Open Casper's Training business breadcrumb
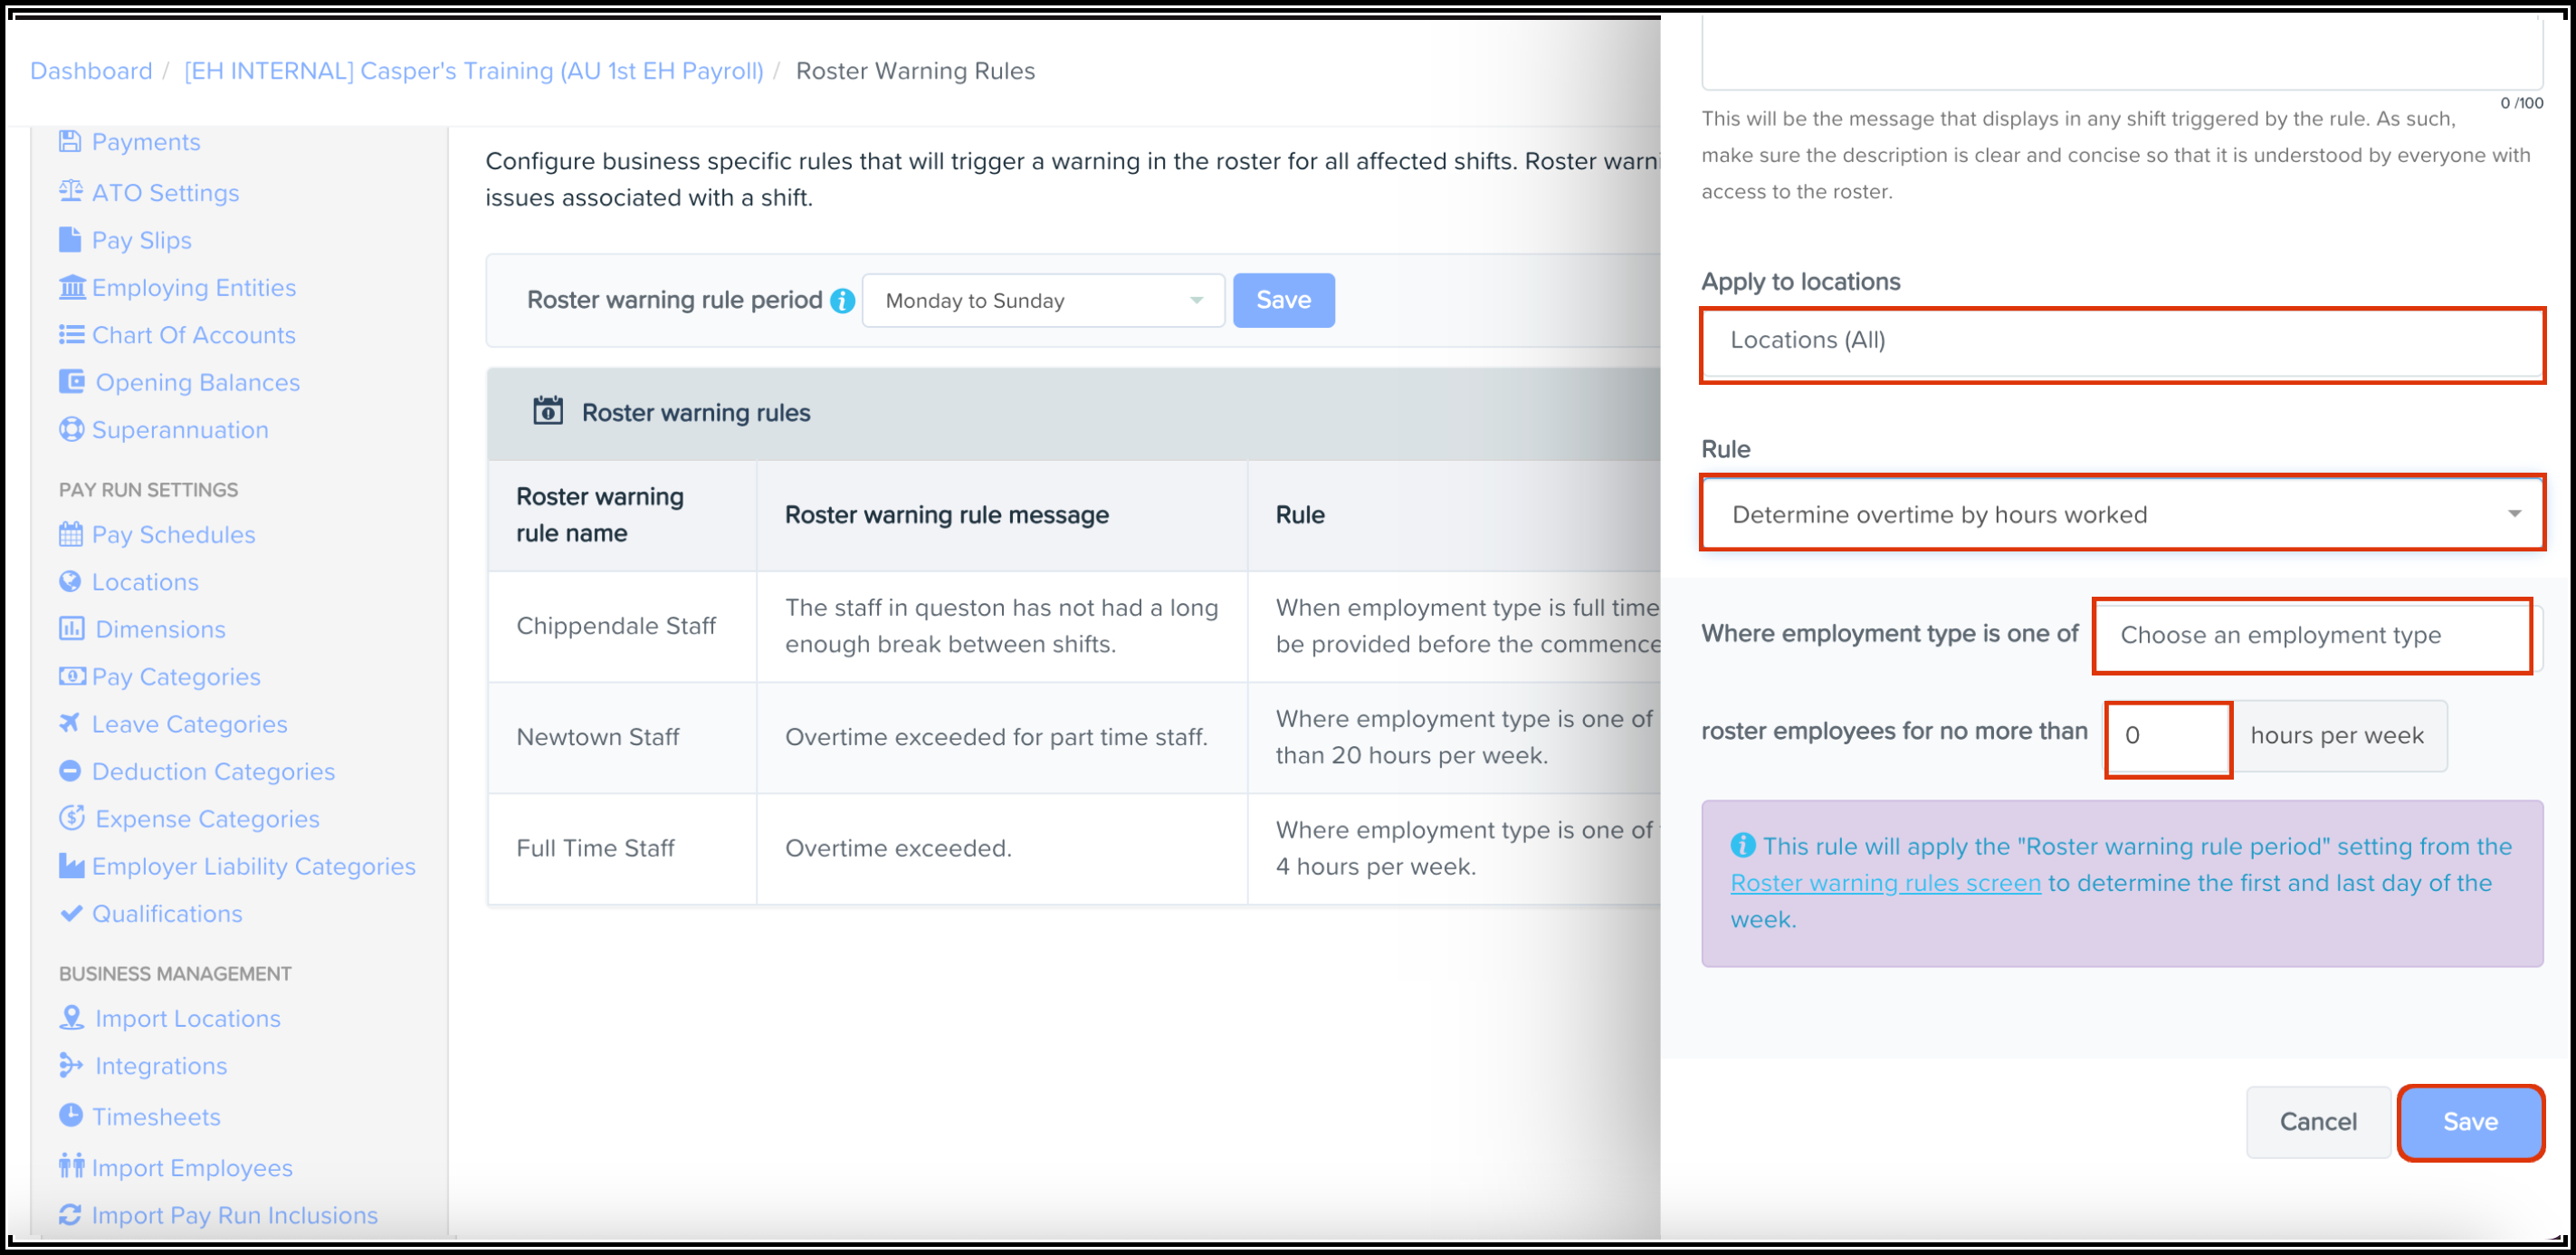The width and height of the screenshot is (2576, 1255). (473, 71)
